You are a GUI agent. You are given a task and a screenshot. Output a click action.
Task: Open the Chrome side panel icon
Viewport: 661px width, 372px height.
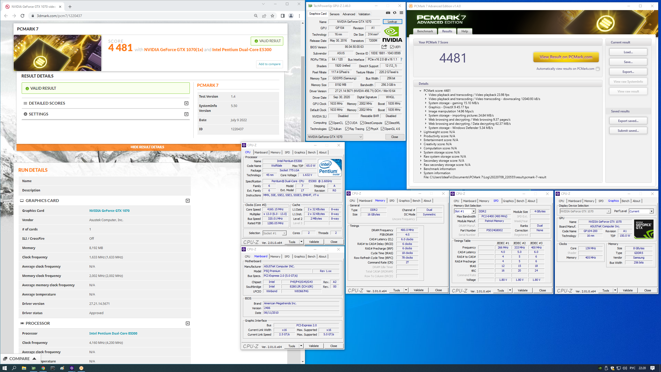[282, 16]
